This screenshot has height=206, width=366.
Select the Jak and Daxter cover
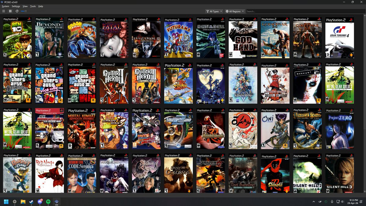178,83
